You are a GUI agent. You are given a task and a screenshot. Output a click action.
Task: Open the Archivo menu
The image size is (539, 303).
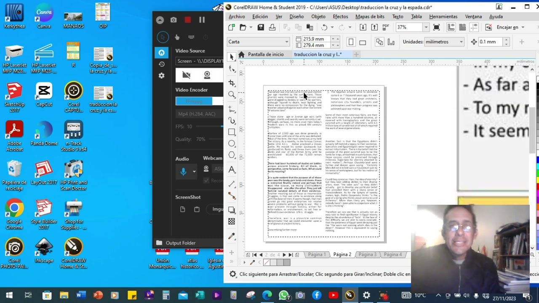coord(237,16)
